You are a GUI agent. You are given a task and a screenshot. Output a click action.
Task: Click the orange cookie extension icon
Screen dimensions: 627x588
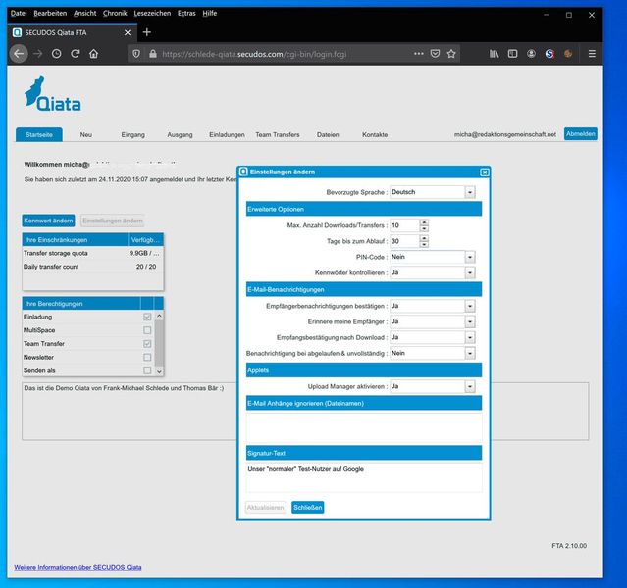click(x=568, y=54)
